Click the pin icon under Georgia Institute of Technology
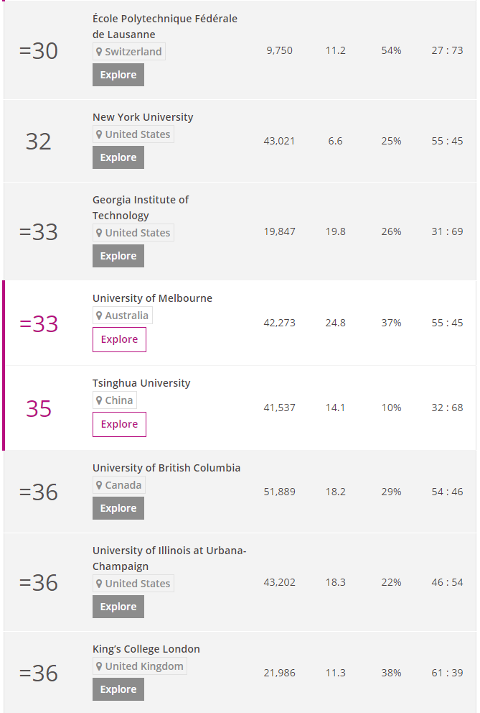480x713 pixels. tap(99, 233)
